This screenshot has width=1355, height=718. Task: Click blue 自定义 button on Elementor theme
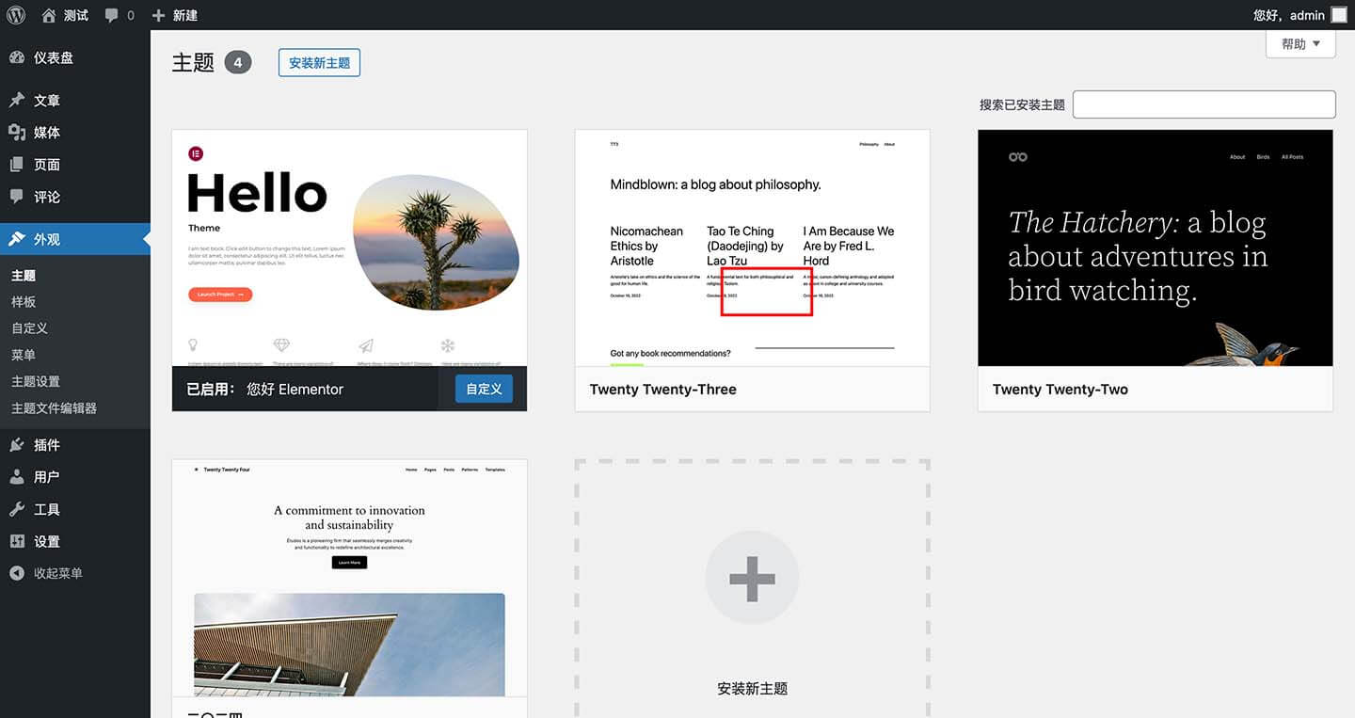click(x=484, y=389)
